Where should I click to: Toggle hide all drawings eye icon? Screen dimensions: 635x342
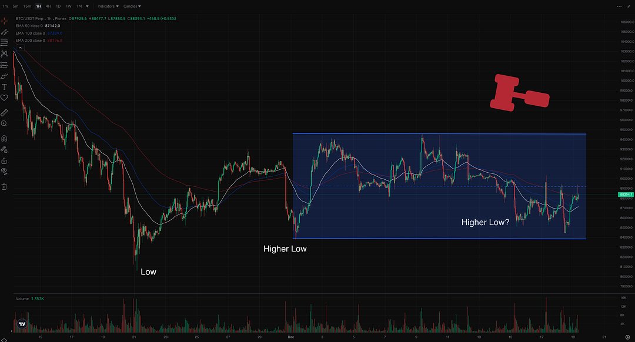click(4, 171)
